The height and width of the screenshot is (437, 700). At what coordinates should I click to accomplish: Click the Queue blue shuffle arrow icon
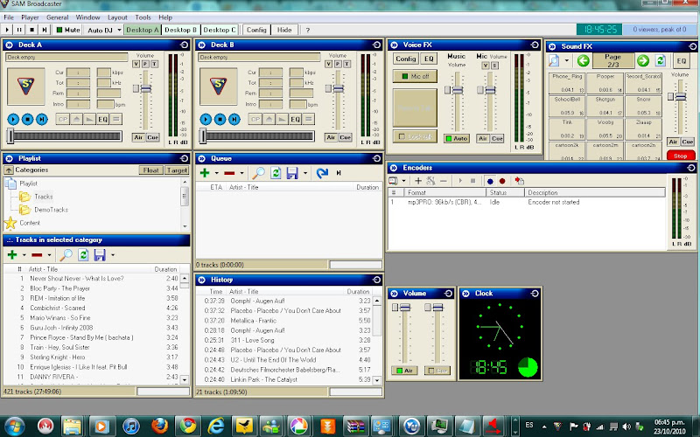coord(322,173)
